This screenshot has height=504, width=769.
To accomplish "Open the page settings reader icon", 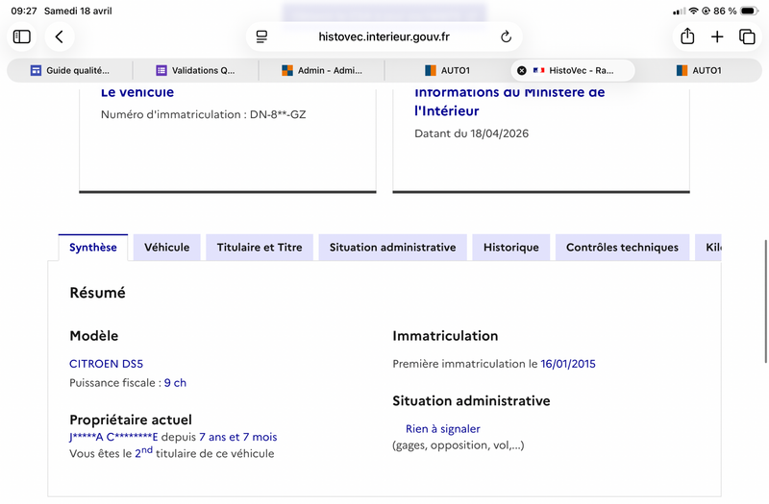I will 261,36.
